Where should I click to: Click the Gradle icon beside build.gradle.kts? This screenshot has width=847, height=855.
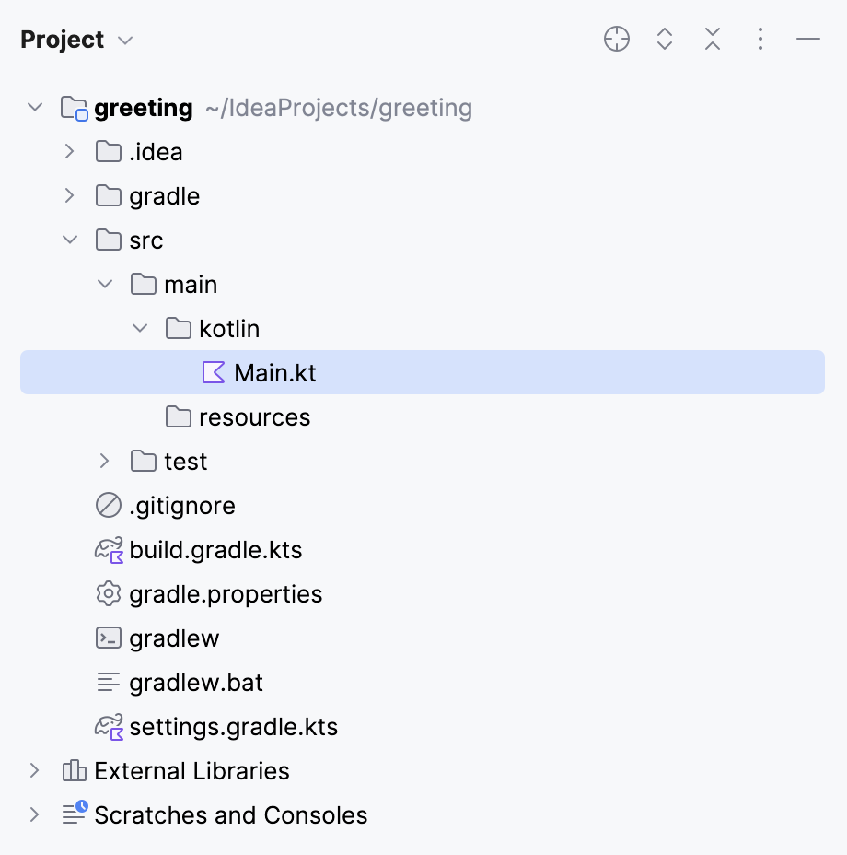[x=108, y=549]
